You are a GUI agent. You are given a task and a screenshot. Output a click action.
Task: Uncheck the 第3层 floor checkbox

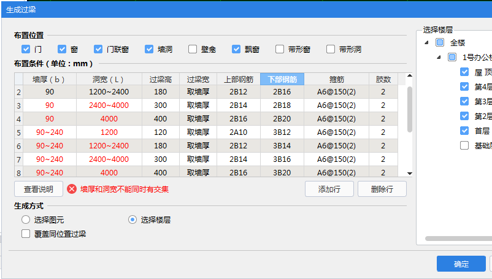click(464, 101)
